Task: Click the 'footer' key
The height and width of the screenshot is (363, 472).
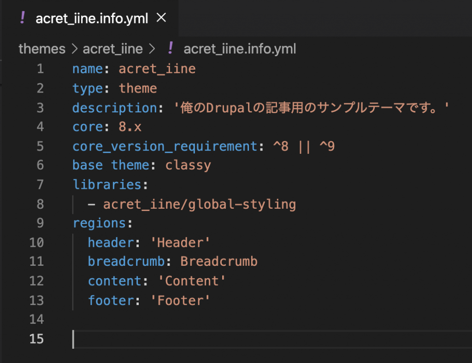Action: point(111,300)
